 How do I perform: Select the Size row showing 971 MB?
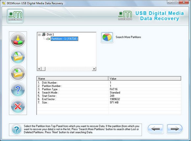(109, 102)
